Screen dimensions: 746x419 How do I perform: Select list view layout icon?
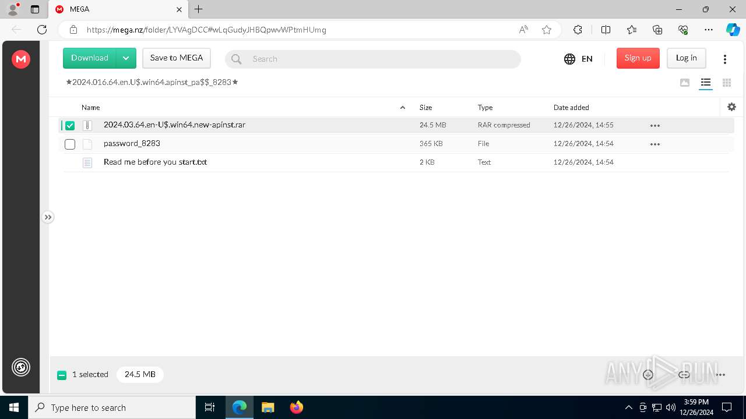(706, 83)
